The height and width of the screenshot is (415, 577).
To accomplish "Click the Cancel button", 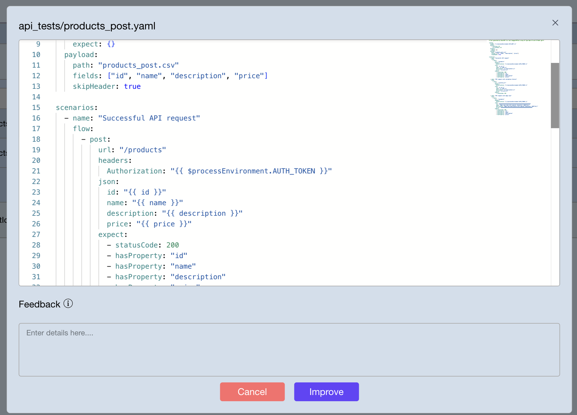I will (252, 391).
